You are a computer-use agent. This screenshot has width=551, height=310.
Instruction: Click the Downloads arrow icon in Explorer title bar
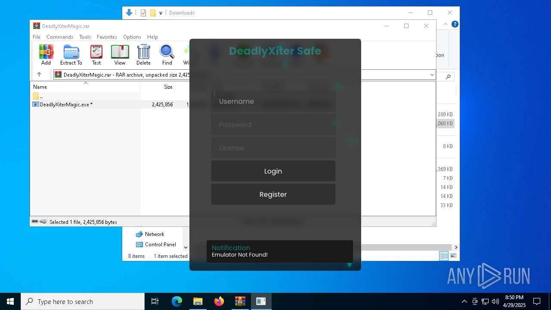click(x=129, y=12)
